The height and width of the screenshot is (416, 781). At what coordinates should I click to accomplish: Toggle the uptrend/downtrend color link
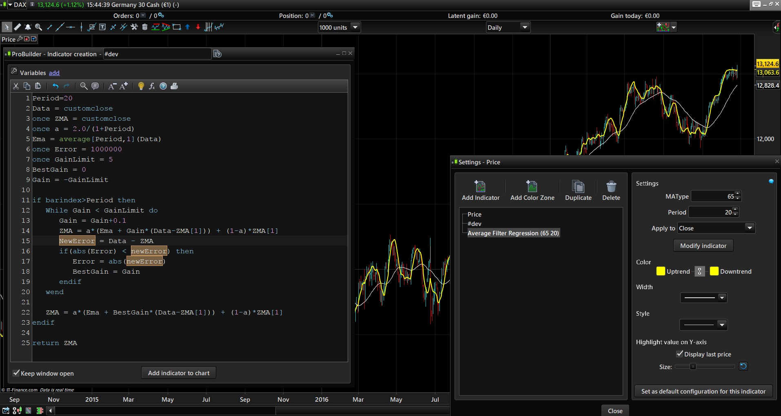(x=699, y=272)
